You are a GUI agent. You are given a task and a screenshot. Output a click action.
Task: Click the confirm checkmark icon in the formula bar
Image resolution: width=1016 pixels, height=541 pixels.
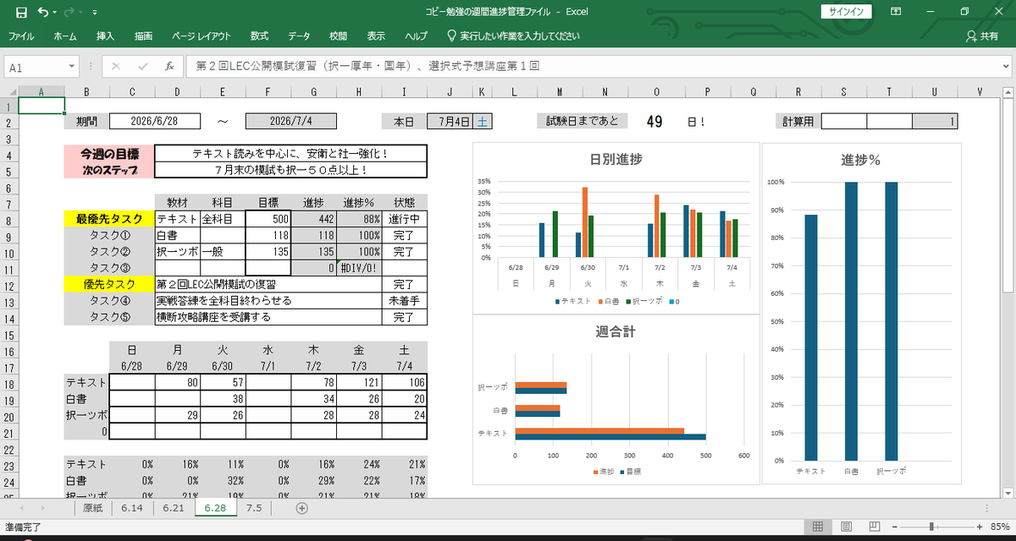(142, 66)
